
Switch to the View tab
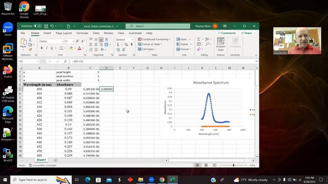pyautogui.click(x=121, y=33)
